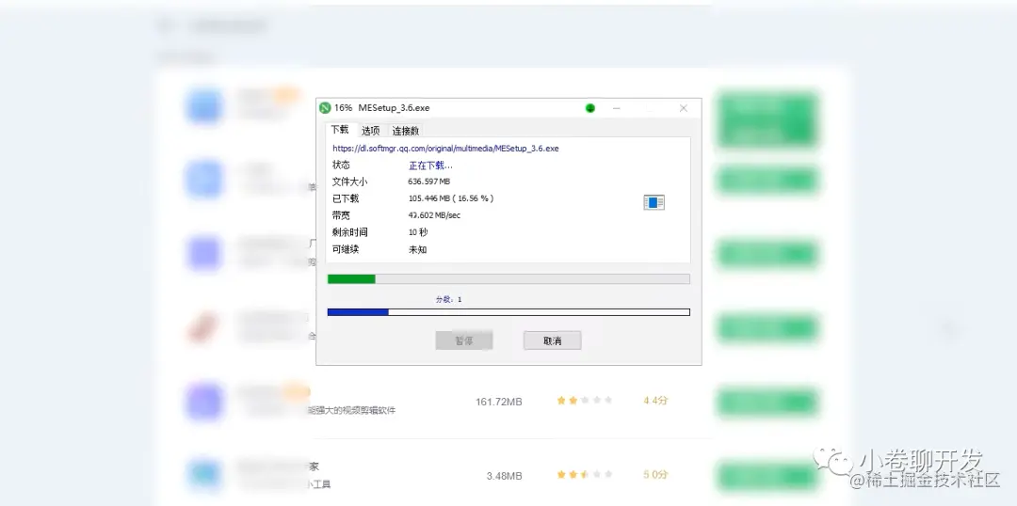
Task: Click the 5.0分 score in background window
Action: (x=655, y=475)
